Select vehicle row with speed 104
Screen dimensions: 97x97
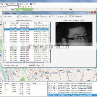click(x=23, y=90)
